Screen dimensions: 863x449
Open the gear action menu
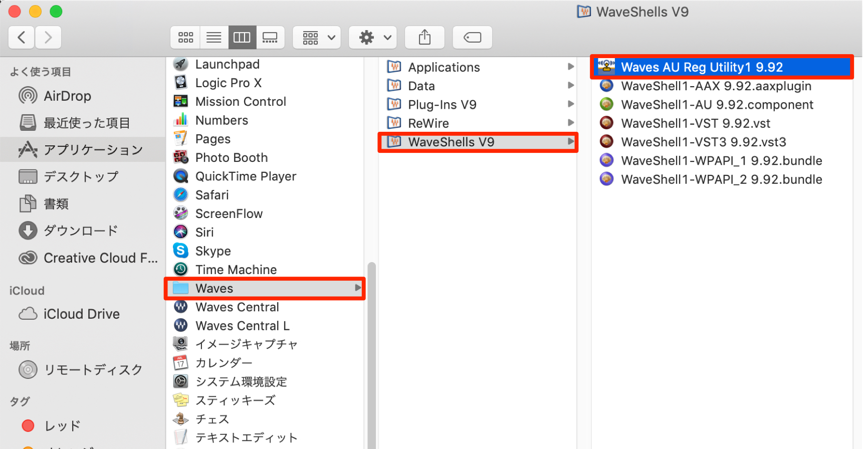point(373,38)
